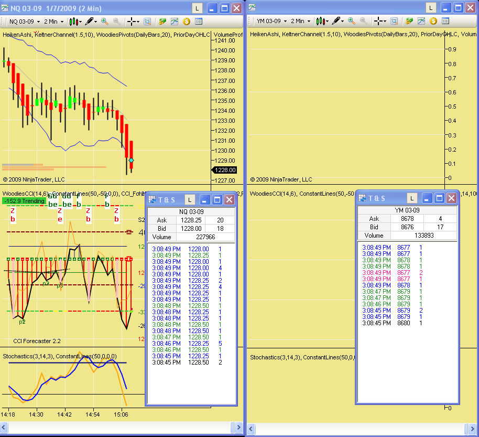This screenshot has height=437, width=479.
Task: Click YM T&S window title icon
Action: [362, 198]
